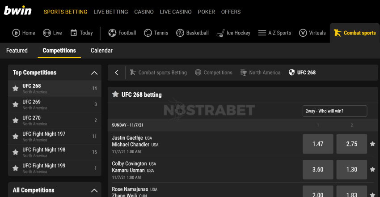380x197 pixels.
Task: Favorite UFC 268 in Top Competitions
Action: [16, 88]
